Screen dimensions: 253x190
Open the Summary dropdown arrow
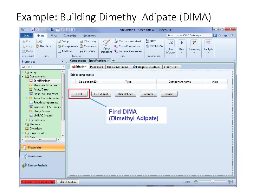194,53
